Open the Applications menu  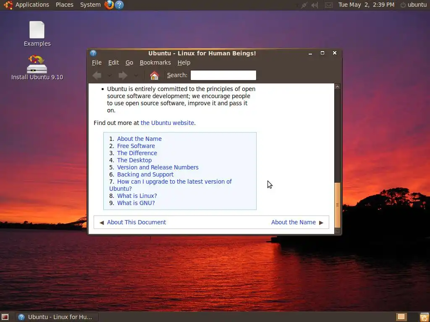coord(32,5)
